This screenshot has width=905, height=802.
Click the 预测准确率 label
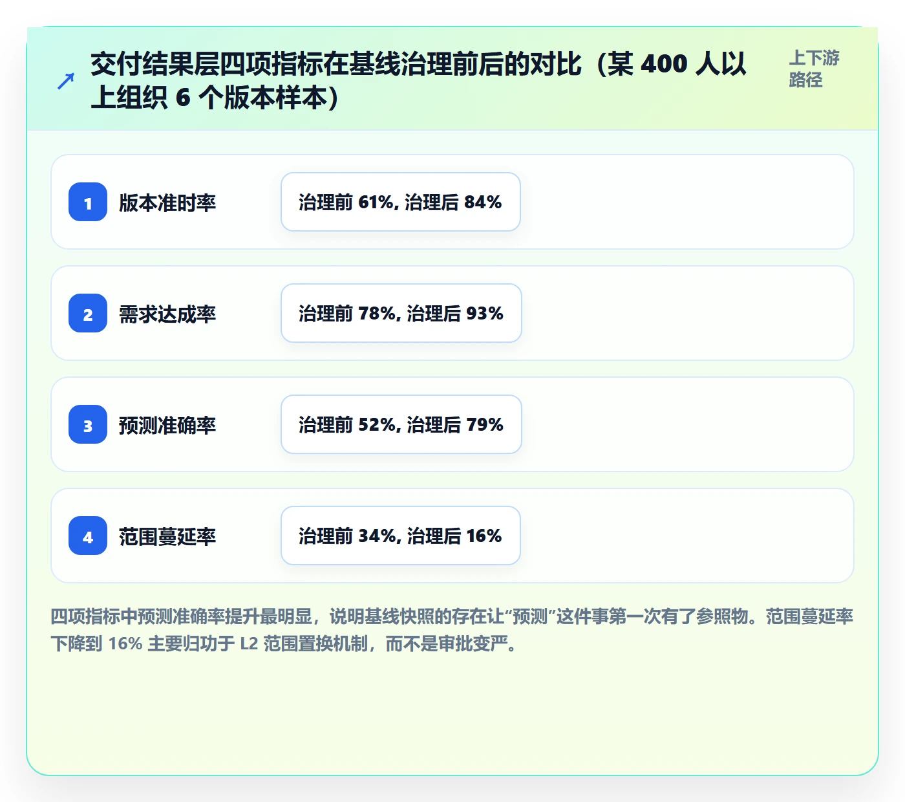coord(167,425)
